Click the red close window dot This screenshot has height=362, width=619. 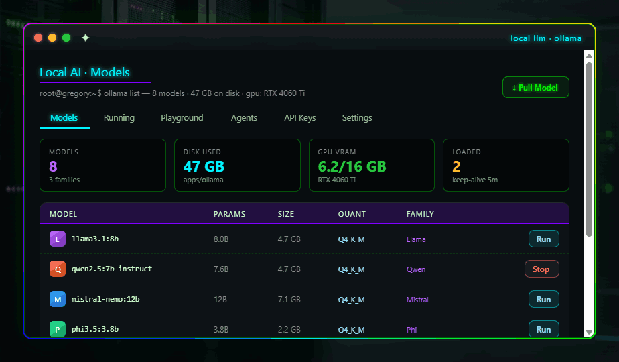(x=38, y=38)
